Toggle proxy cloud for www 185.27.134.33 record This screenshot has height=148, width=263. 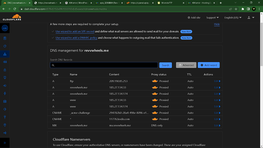point(155,100)
